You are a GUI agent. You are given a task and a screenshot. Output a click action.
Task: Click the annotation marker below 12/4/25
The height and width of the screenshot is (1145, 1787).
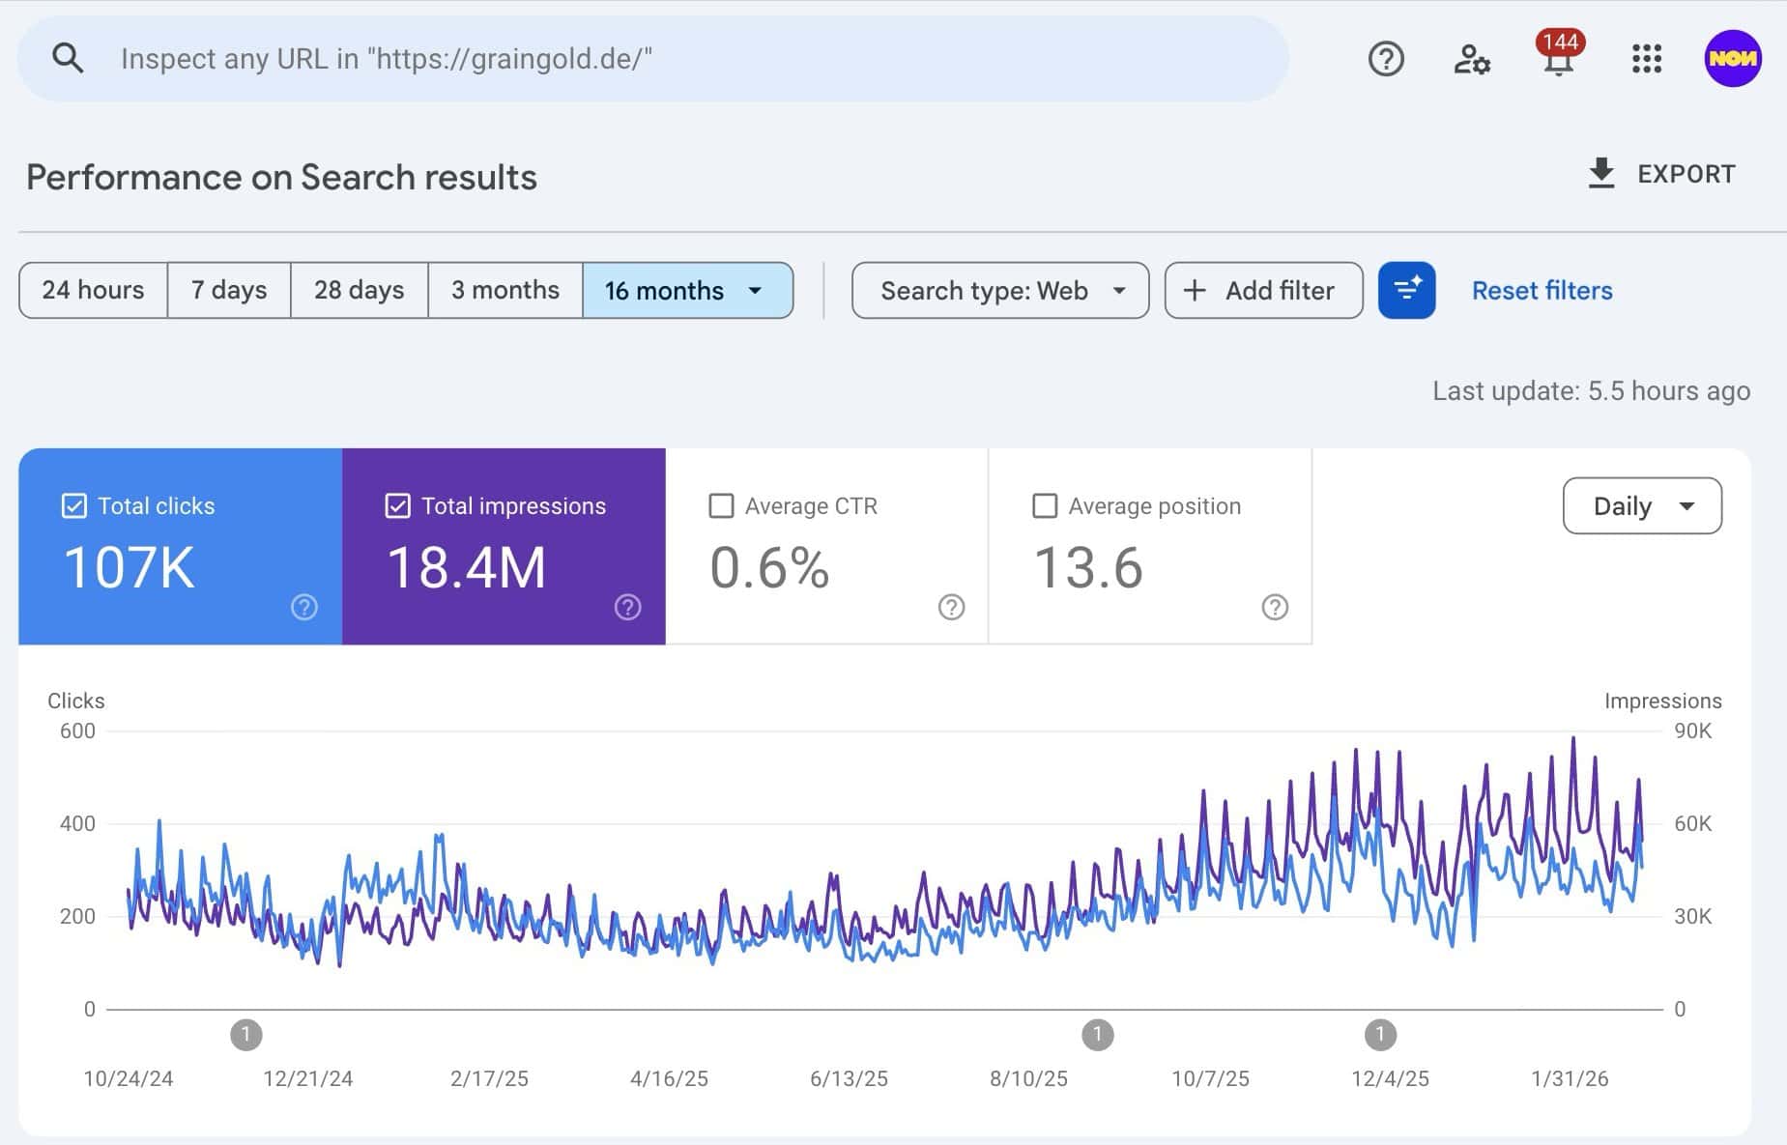click(x=1380, y=1034)
